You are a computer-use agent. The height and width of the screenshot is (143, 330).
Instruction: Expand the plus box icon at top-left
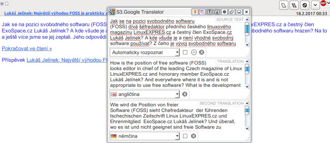pos(2,3)
